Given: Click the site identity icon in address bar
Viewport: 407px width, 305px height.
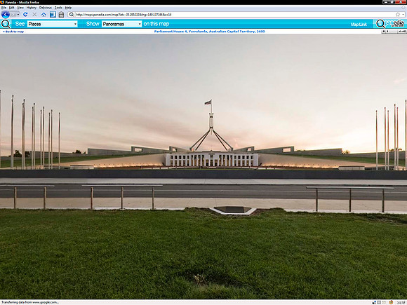Looking at the screenshot, I should tap(72, 15).
